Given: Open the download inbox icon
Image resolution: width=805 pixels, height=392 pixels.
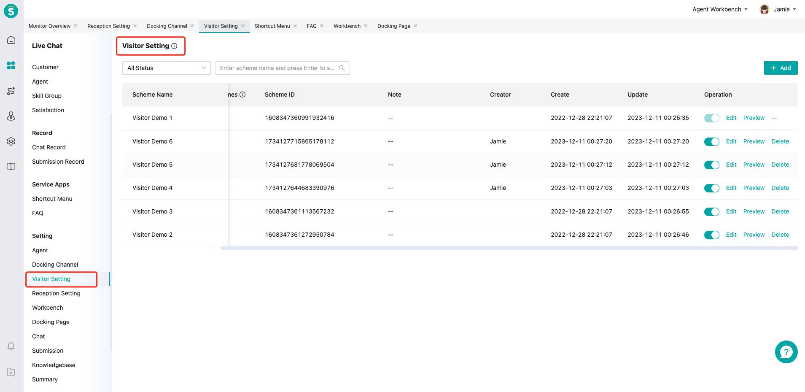Looking at the screenshot, I should (11, 372).
